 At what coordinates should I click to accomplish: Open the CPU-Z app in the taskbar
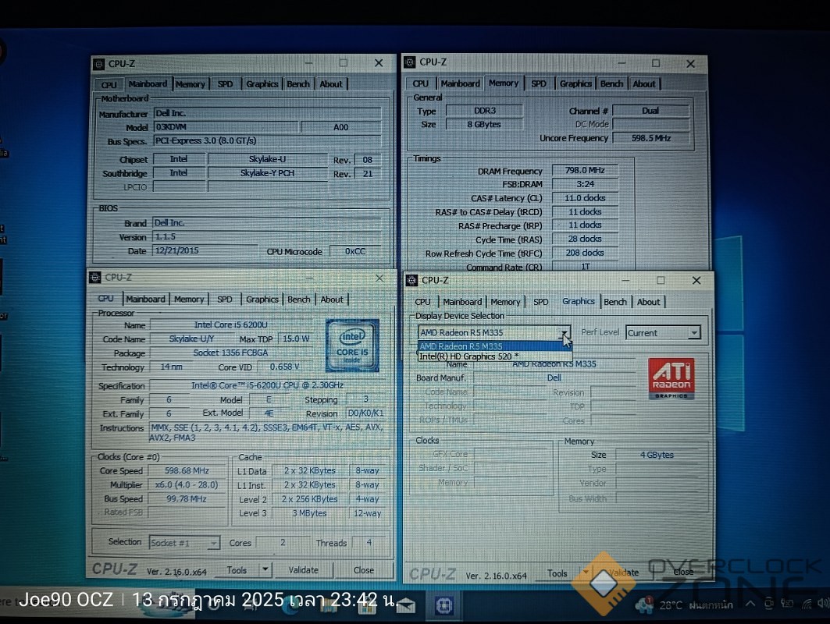pos(445,604)
